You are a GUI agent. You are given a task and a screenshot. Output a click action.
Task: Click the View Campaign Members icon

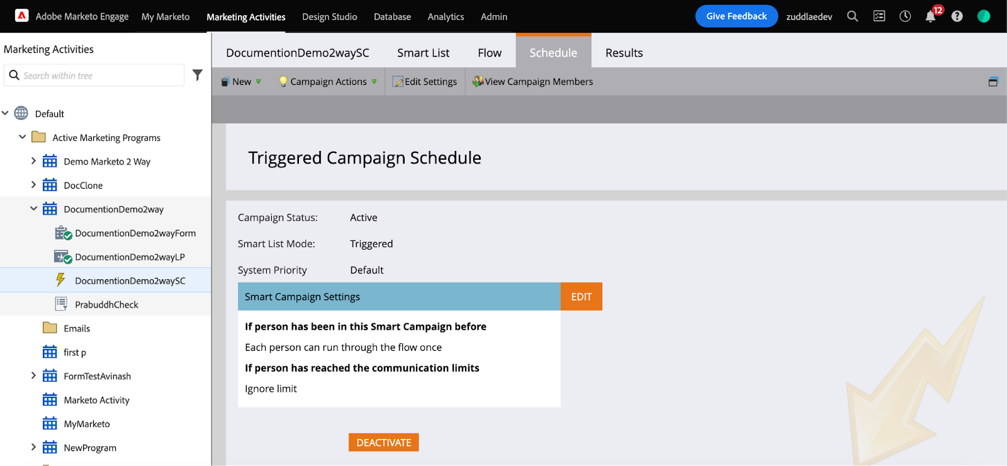[x=478, y=81]
